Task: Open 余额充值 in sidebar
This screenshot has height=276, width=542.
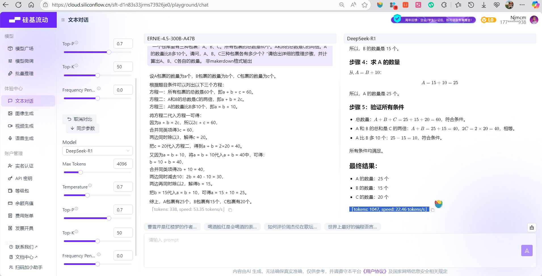Action: click(28, 203)
